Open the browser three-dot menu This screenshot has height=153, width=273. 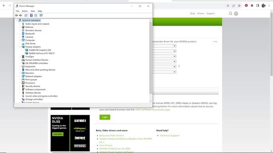click(x=269, y=6)
